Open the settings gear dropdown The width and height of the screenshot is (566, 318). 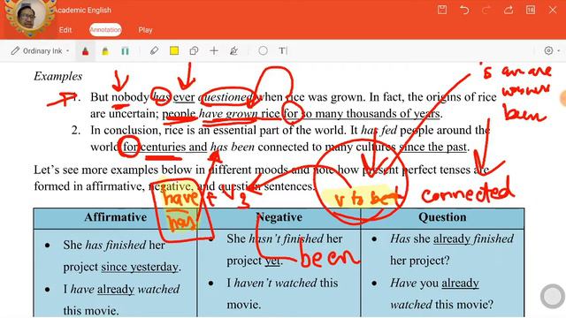[x=551, y=51]
